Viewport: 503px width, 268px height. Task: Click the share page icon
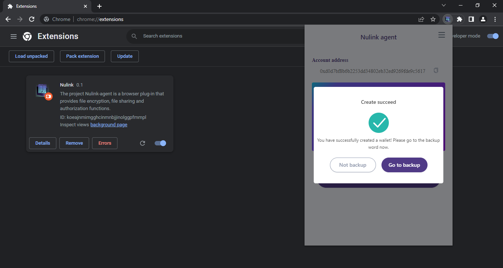421,19
